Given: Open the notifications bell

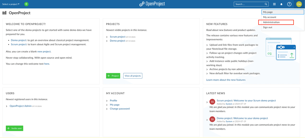Looking at the screenshot, I should click(x=282, y=4).
